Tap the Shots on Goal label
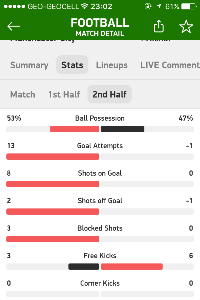Screen dimensions: 200x300 coord(100,173)
